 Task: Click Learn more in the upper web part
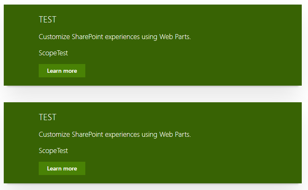click(x=62, y=71)
